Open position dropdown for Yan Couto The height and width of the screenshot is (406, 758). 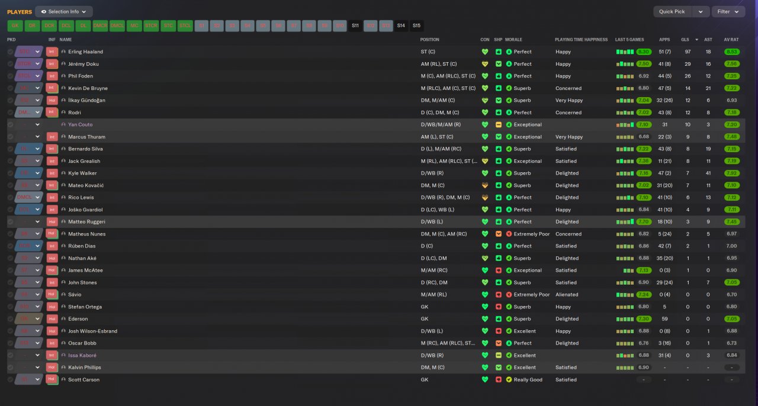(37, 124)
